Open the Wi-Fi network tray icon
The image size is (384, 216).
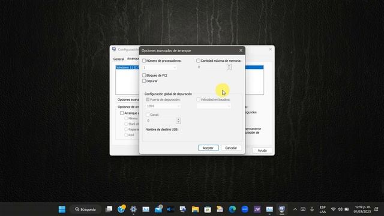tap(333, 209)
